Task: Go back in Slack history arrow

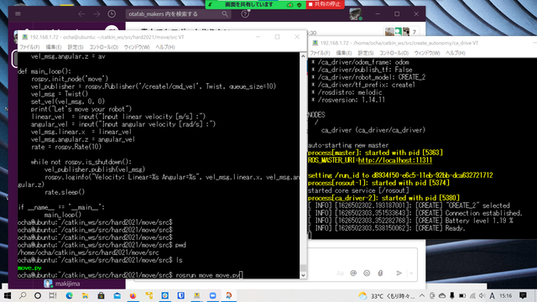Action: coord(81,14)
